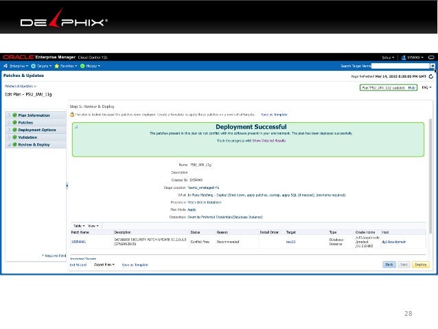Click the Deploy button
Viewport: 438px width, 329px height.
421,264
